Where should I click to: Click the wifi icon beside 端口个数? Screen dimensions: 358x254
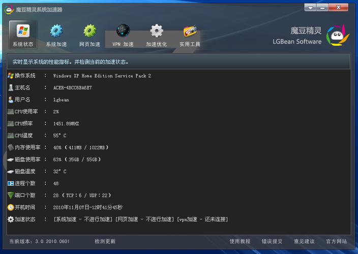pyautogui.click(x=11, y=195)
